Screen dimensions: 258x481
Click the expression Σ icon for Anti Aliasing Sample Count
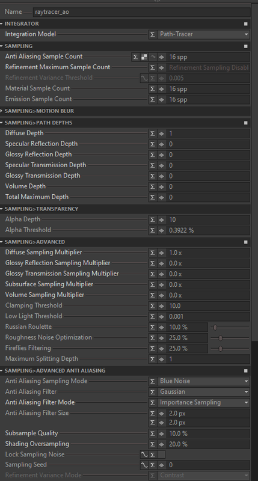[135, 57]
